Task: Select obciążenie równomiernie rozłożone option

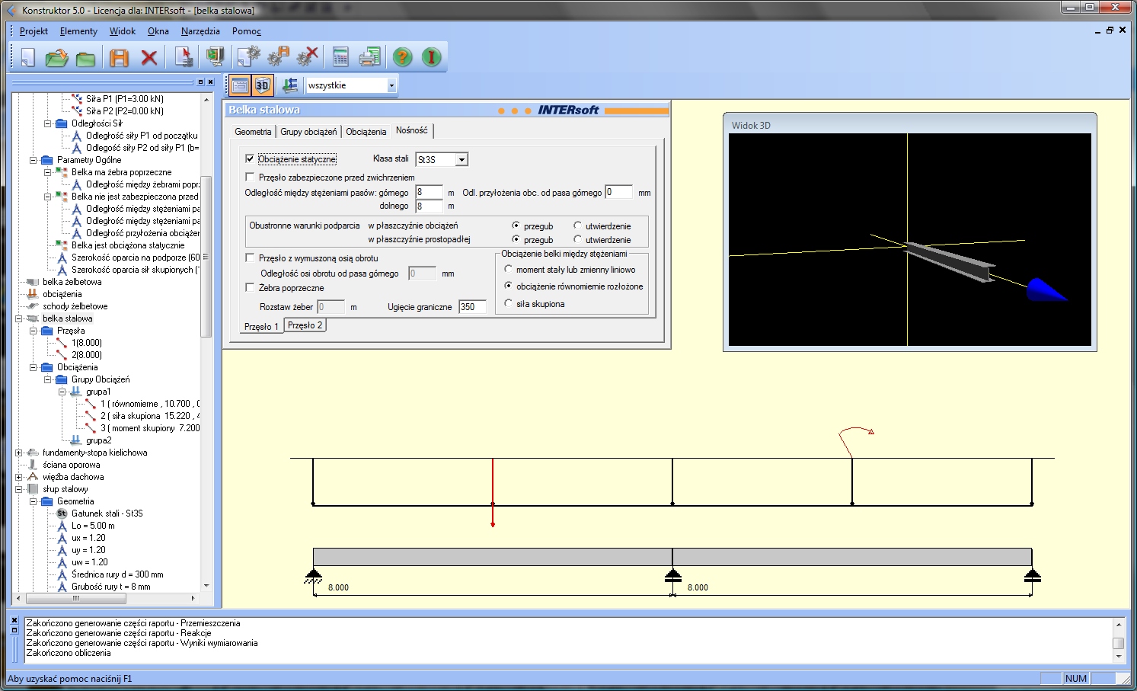Action: (509, 286)
